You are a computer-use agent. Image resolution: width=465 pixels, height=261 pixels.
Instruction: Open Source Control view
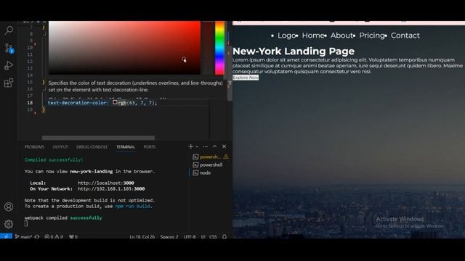tap(9, 48)
